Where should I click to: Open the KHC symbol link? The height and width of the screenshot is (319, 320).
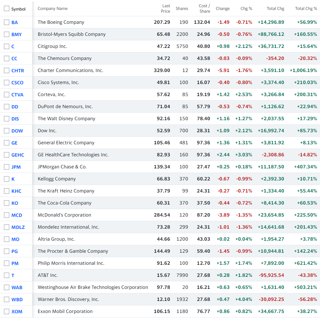point(16,191)
